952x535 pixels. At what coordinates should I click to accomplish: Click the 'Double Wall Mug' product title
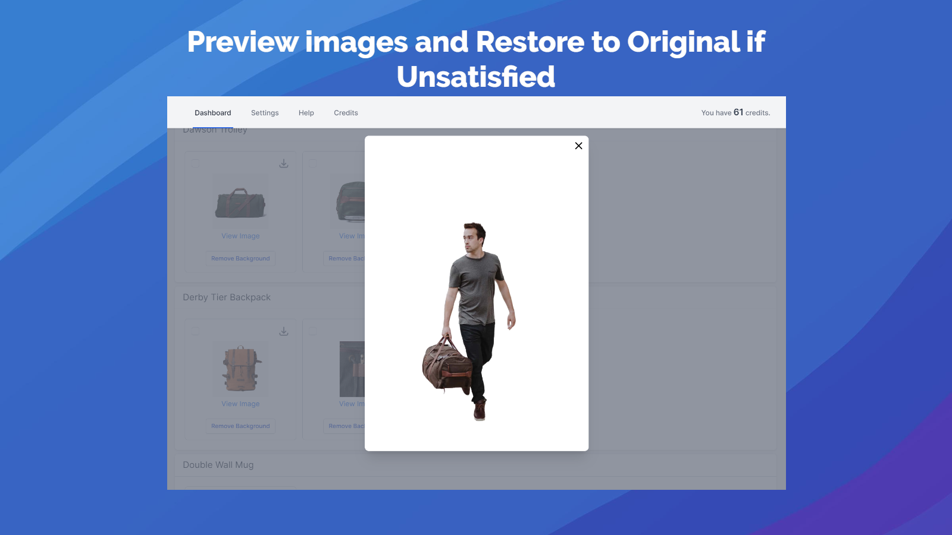(218, 465)
